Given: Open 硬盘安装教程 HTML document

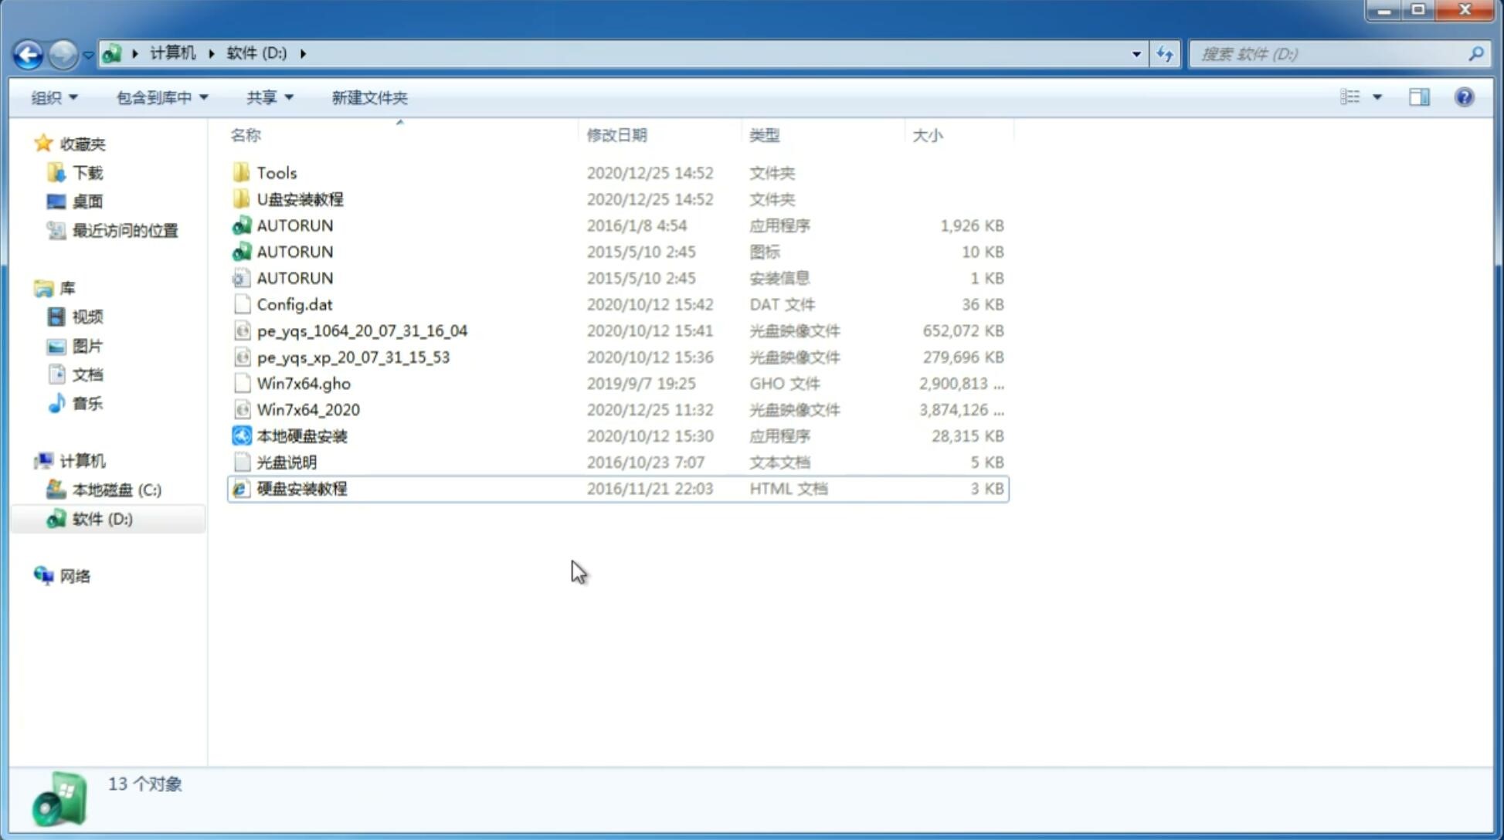Looking at the screenshot, I should tap(301, 488).
